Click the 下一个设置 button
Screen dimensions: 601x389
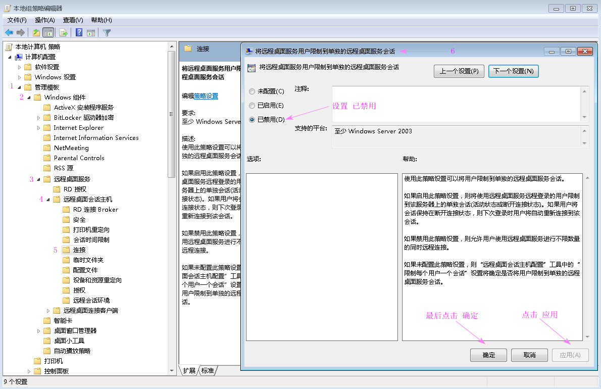click(x=513, y=71)
